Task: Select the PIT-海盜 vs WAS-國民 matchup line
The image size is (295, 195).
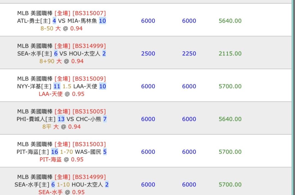Action: tap(61, 152)
